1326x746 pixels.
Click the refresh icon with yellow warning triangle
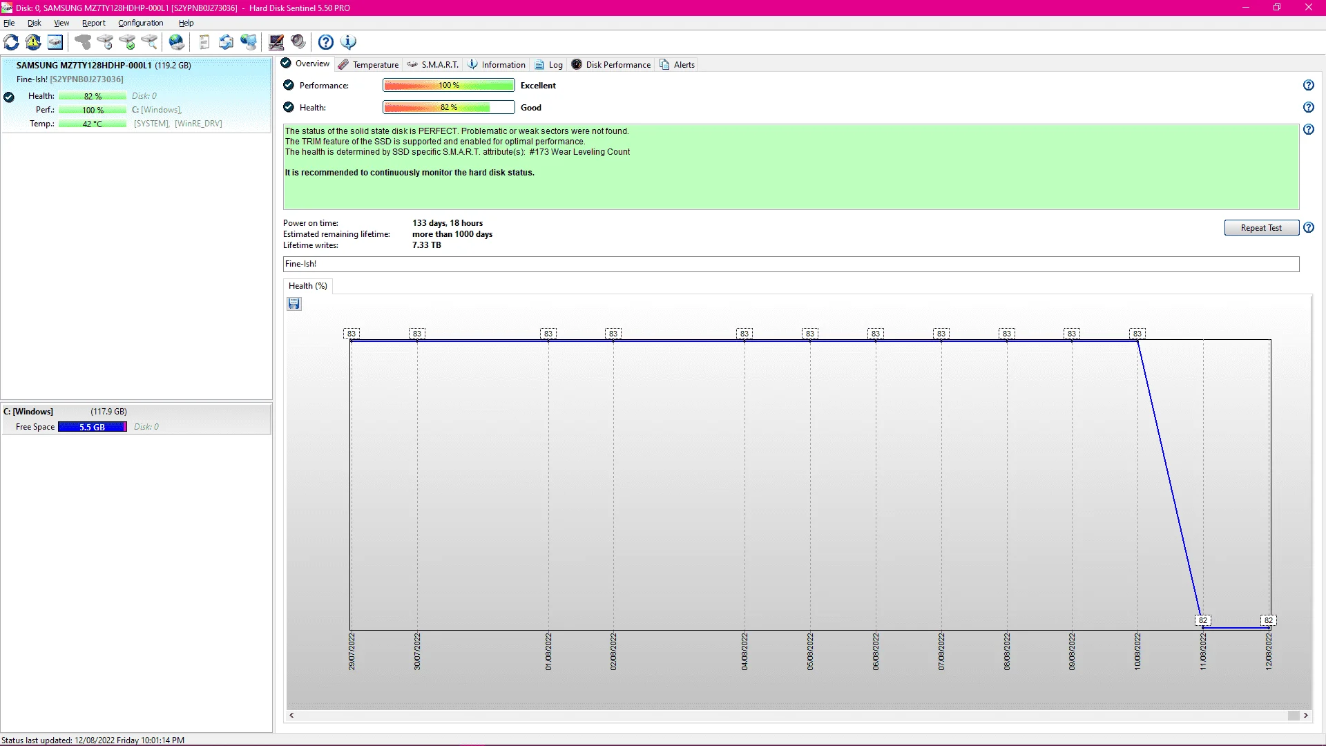point(33,42)
